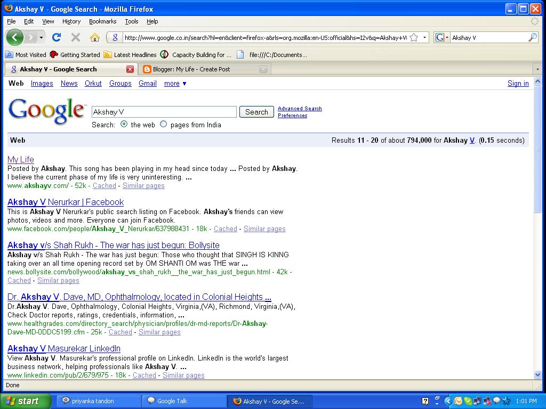Image resolution: width=546 pixels, height=409 pixels.
Task: Open Latest Headlines feed bookmark
Action: point(130,54)
